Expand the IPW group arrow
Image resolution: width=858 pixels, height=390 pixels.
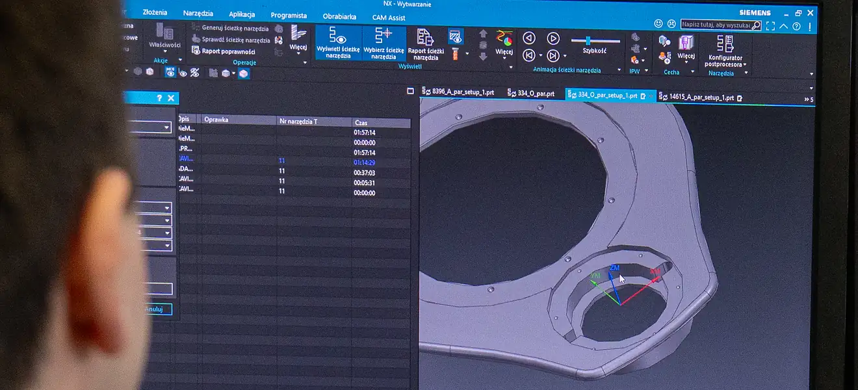coord(647,70)
